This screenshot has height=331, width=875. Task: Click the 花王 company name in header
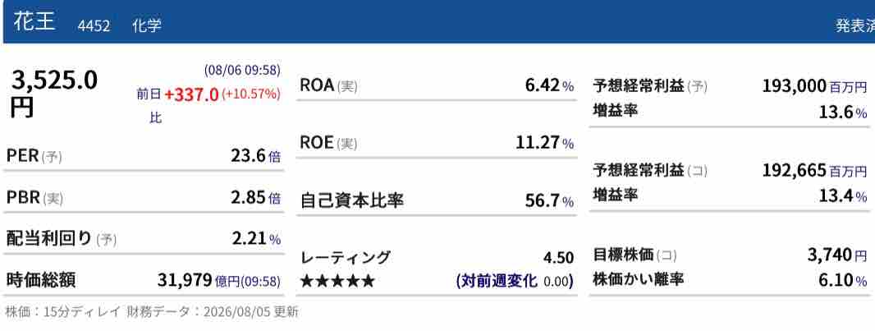pos(34,24)
